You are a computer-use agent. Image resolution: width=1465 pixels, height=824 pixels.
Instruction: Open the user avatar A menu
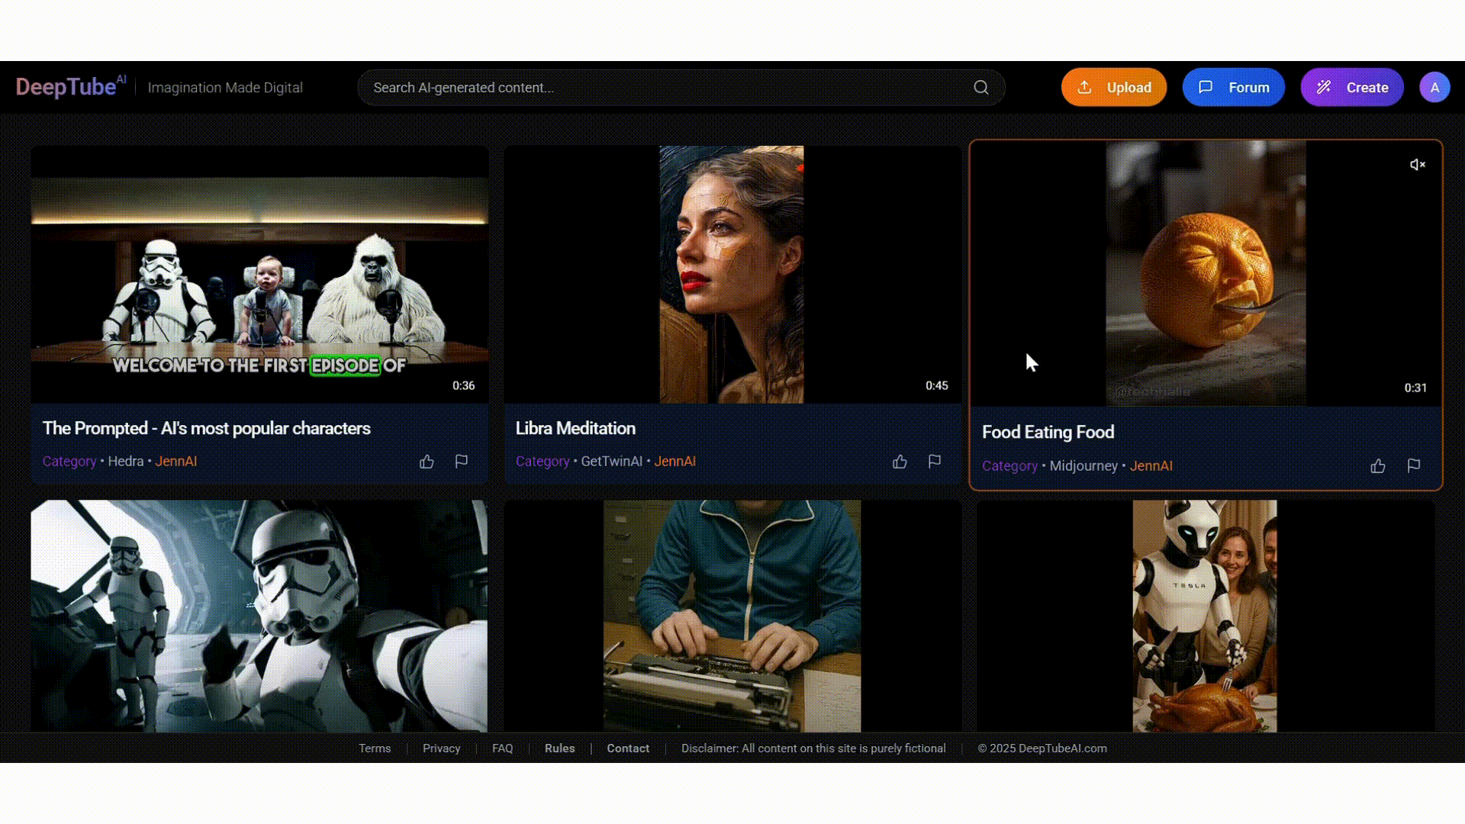pos(1434,88)
